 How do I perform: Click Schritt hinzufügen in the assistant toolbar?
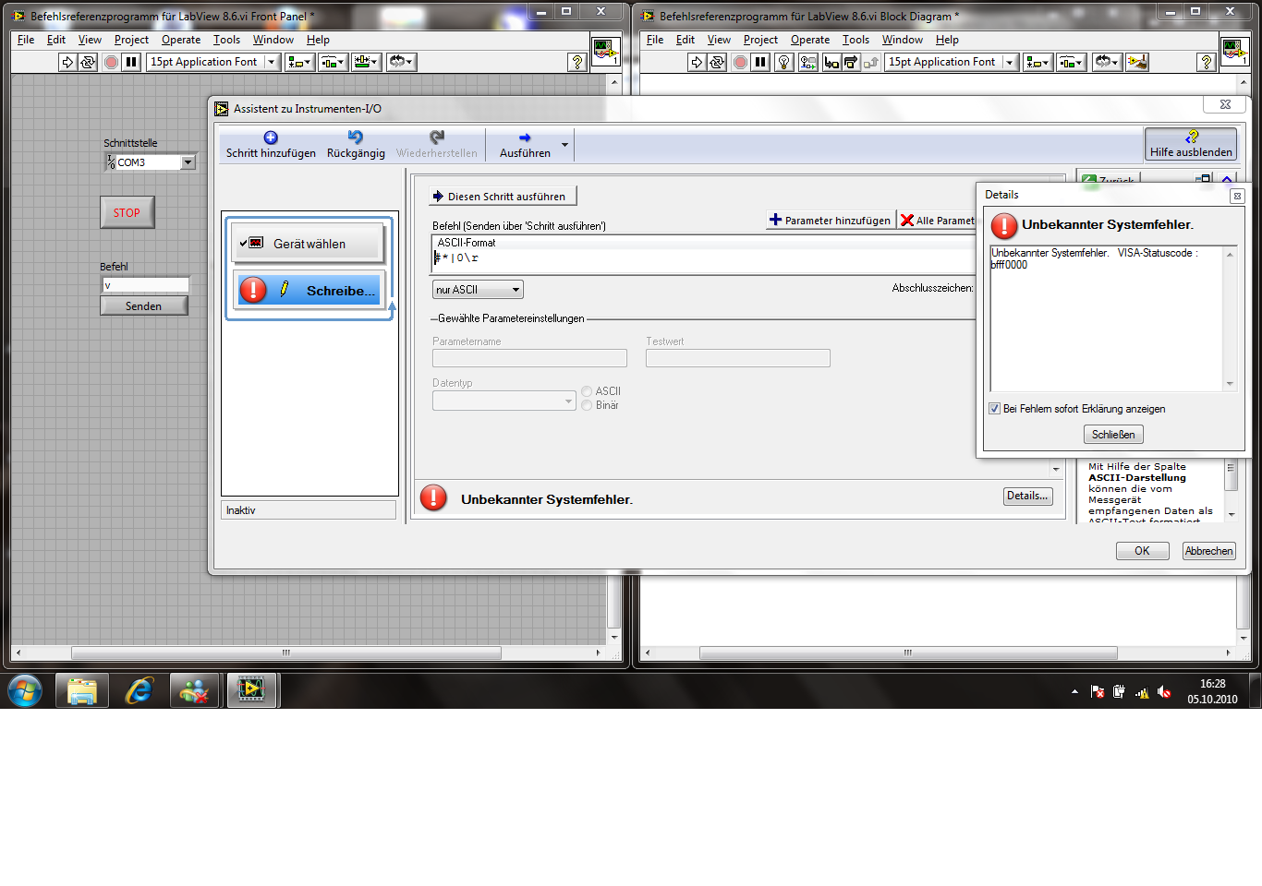point(271,145)
